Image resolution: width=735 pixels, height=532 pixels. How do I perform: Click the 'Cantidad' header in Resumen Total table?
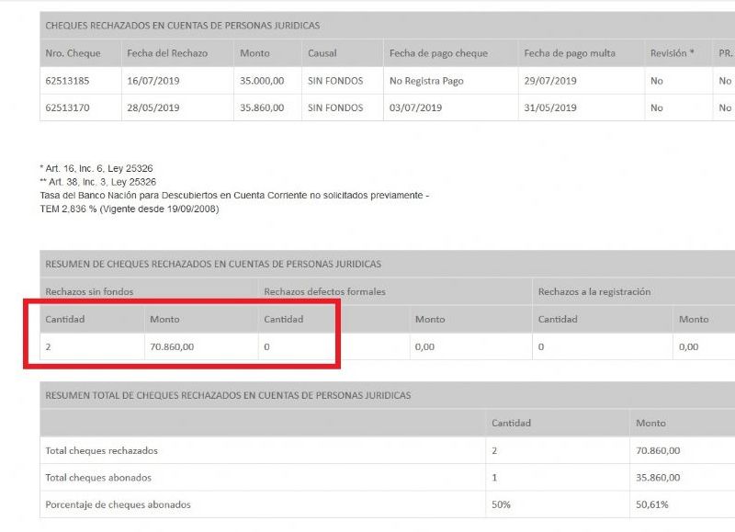[511, 423]
